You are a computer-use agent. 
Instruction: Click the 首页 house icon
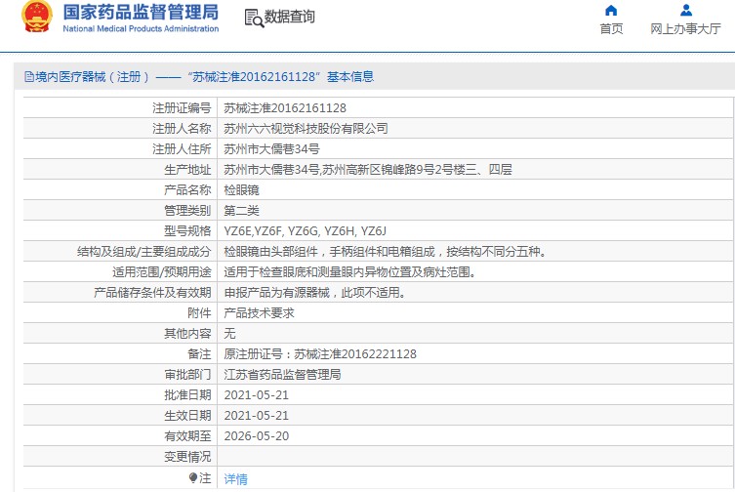click(611, 11)
